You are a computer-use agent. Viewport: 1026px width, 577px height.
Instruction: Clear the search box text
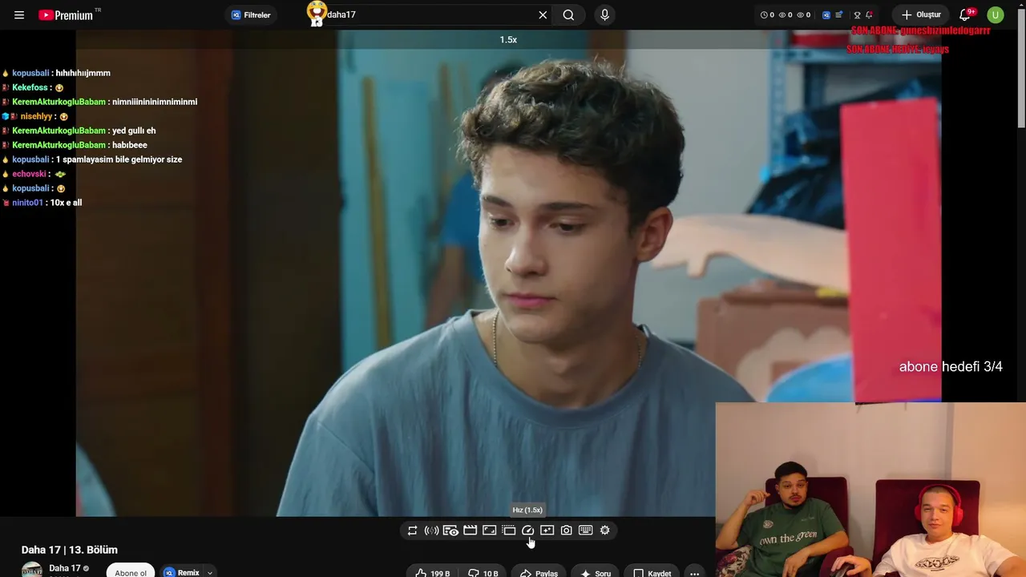pyautogui.click(x=543, y=15)
